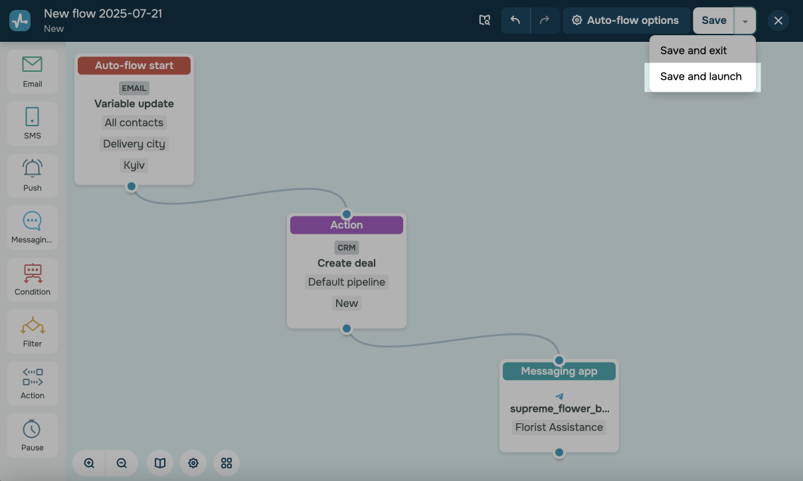Choose Save and launch option
803x481 pixels.
click(701, 76)
